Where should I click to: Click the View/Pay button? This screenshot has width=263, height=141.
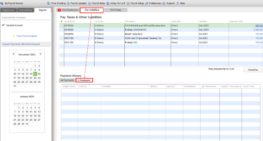253,70
